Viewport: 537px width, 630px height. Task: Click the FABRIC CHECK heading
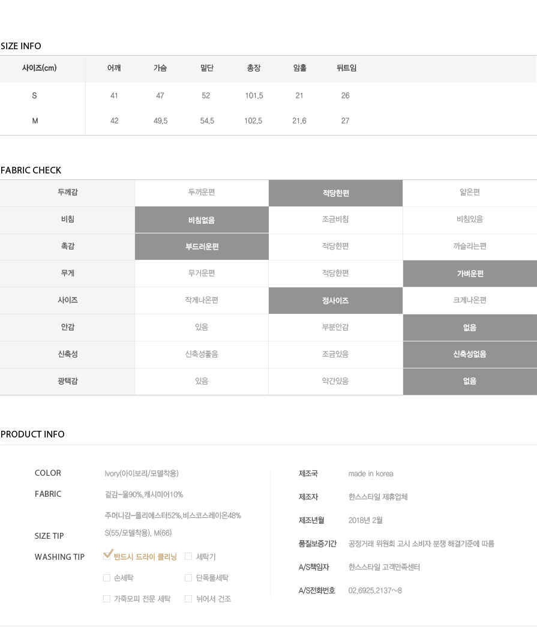tap(31, 170)
